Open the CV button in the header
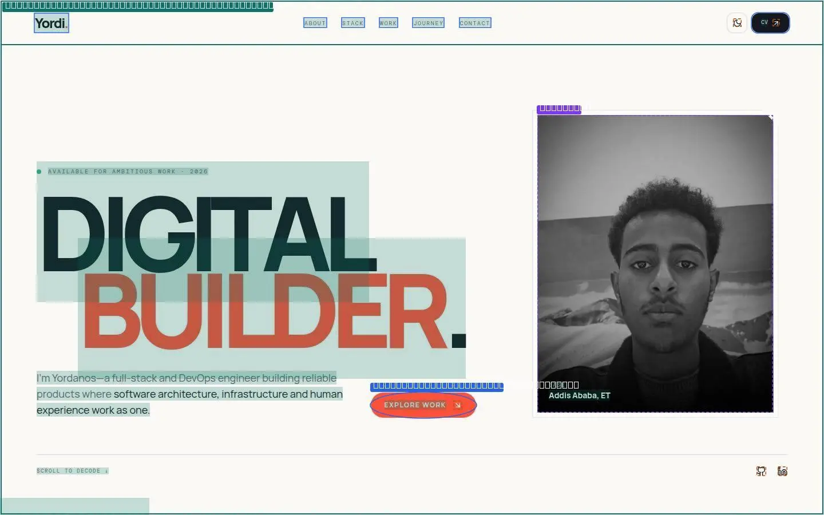Viewport: 824px width, 515px height. click(x=770, y=23)
